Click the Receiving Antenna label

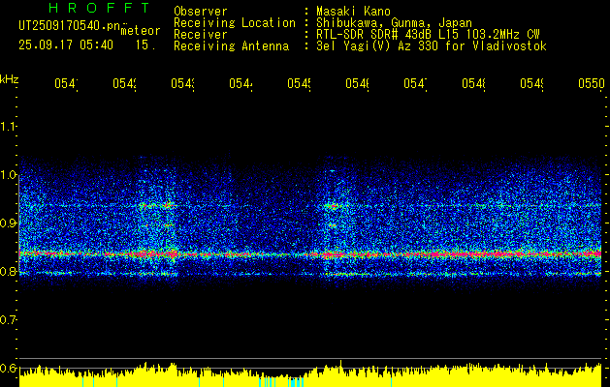[x=231, y=46]
